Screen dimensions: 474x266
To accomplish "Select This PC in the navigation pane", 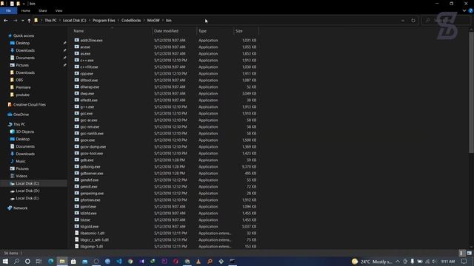I will (x=19, y=124).
